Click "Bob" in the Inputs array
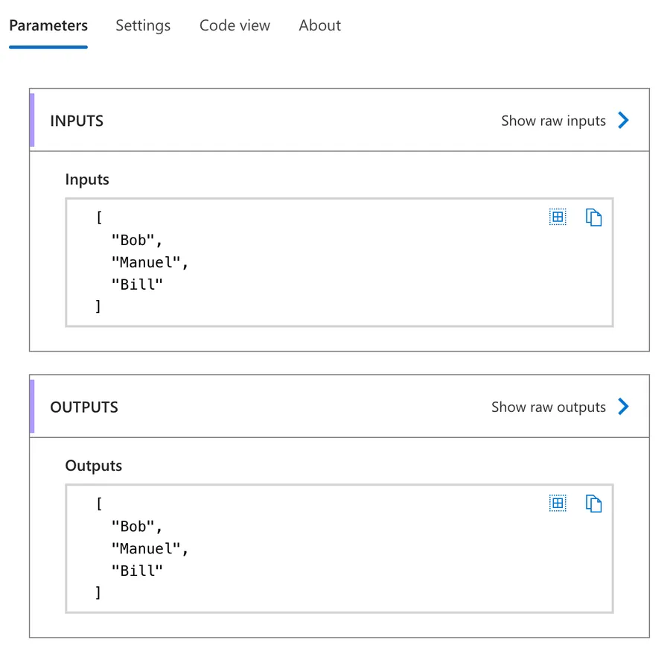 [135, 241]
